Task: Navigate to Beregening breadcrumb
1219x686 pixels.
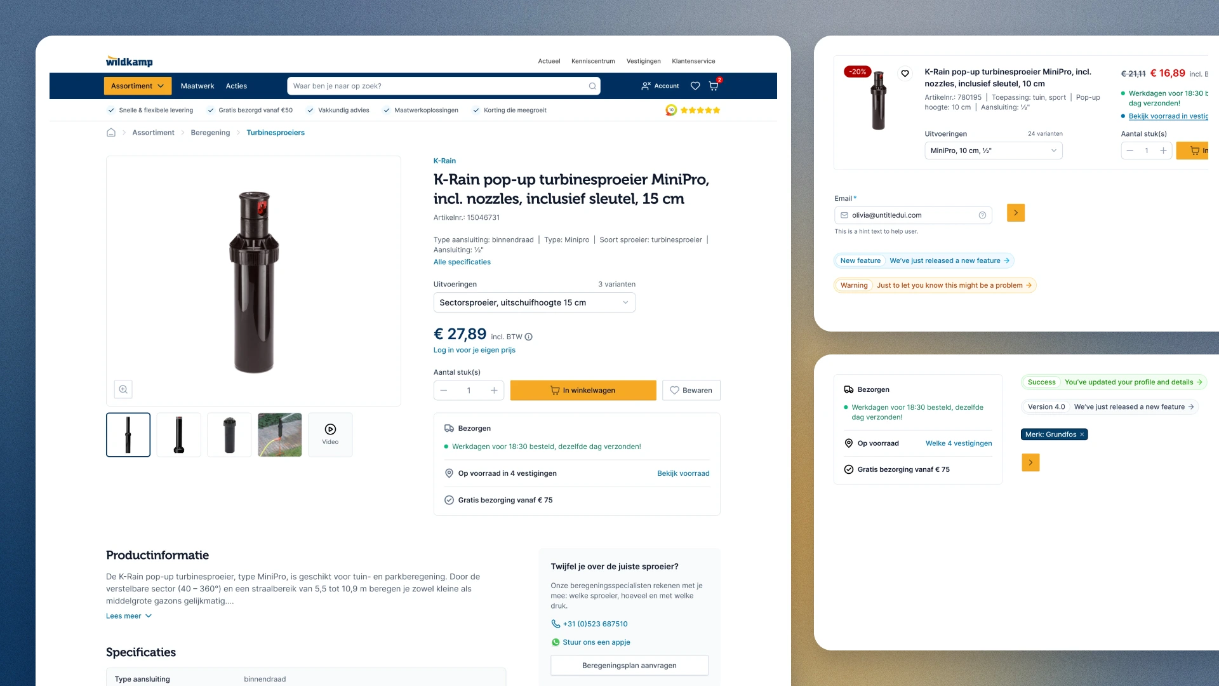Action: [210, 132]
